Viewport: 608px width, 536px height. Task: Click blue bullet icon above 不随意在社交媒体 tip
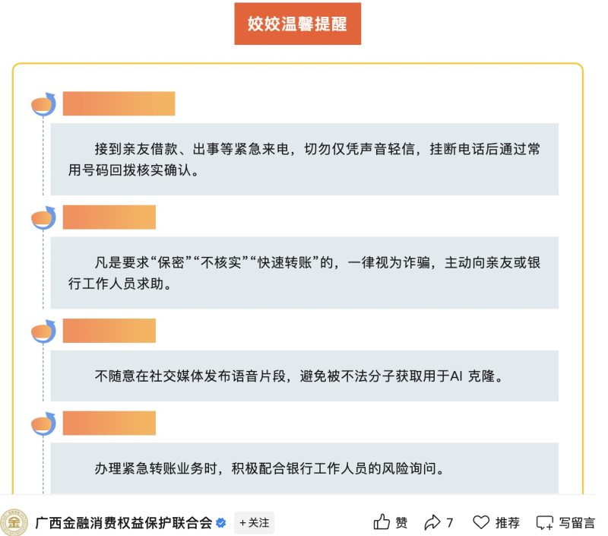[44, 331]
